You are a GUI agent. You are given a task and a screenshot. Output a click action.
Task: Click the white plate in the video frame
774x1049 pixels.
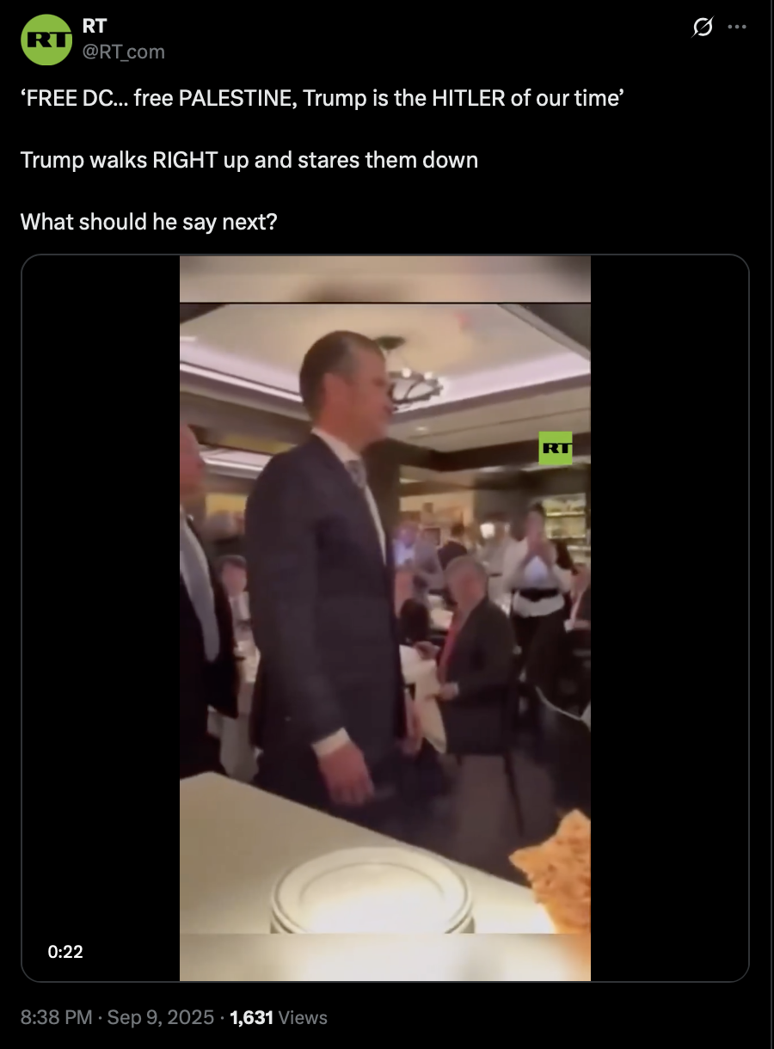coord(372,892)
